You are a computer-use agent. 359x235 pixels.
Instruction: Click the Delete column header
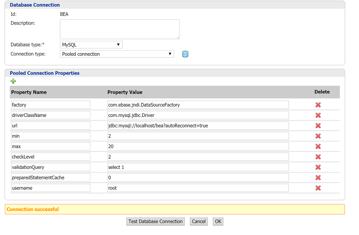point(322,92)
